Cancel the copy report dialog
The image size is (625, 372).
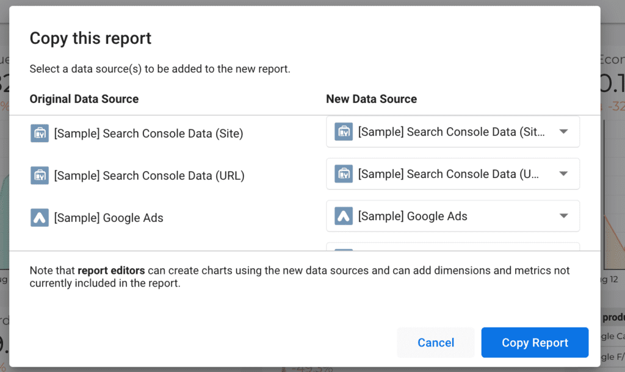(436, 343)
